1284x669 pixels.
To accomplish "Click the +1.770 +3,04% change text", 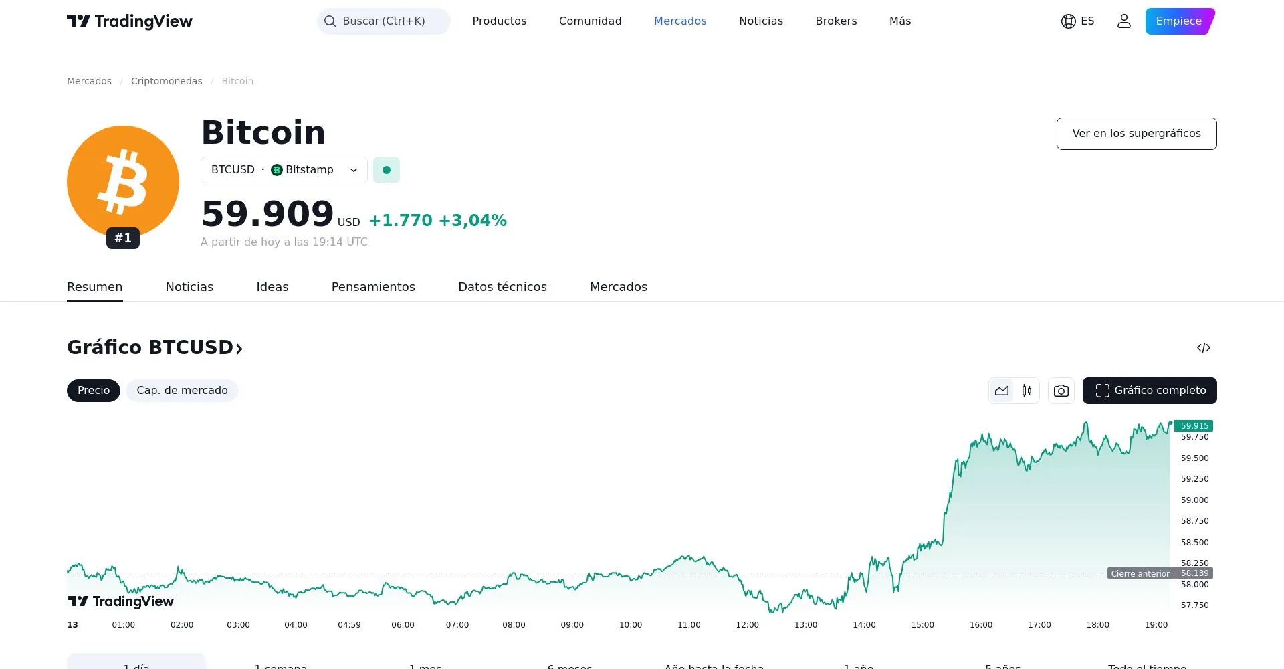I will (x=438, y=221).
